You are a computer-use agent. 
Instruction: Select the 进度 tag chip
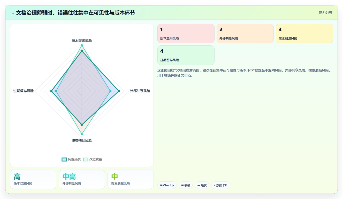(x=202, y=185)
